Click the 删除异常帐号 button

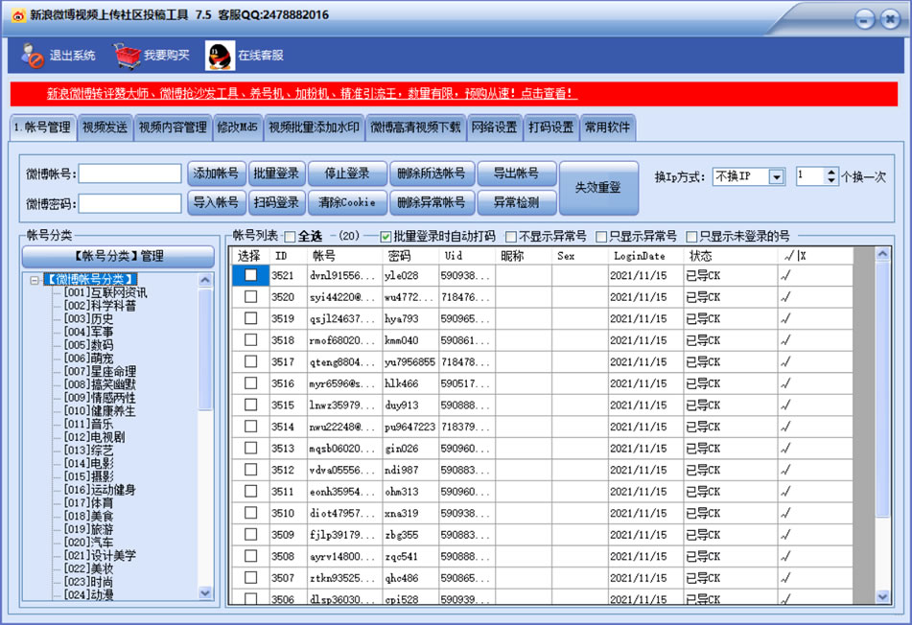coord(432,203)
